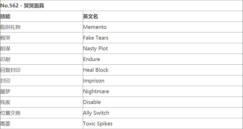Select the 临别礼物 skill cell
The image size is (243, 129).
[10, 27]
